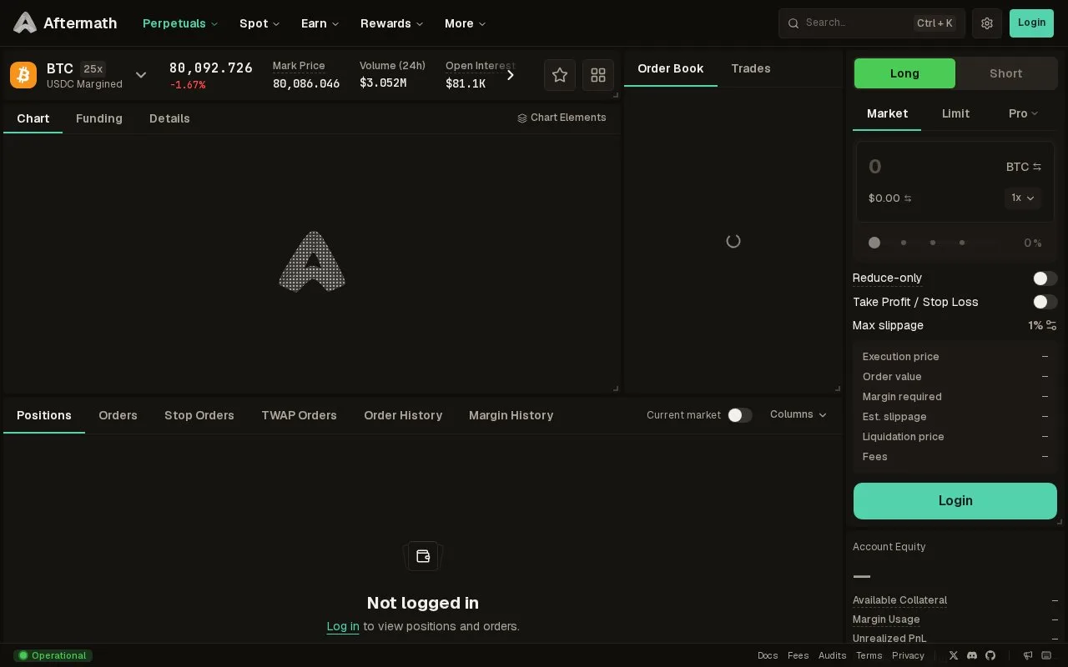
Task: Click the Aftermath logo icon
Action: point(25,23)
